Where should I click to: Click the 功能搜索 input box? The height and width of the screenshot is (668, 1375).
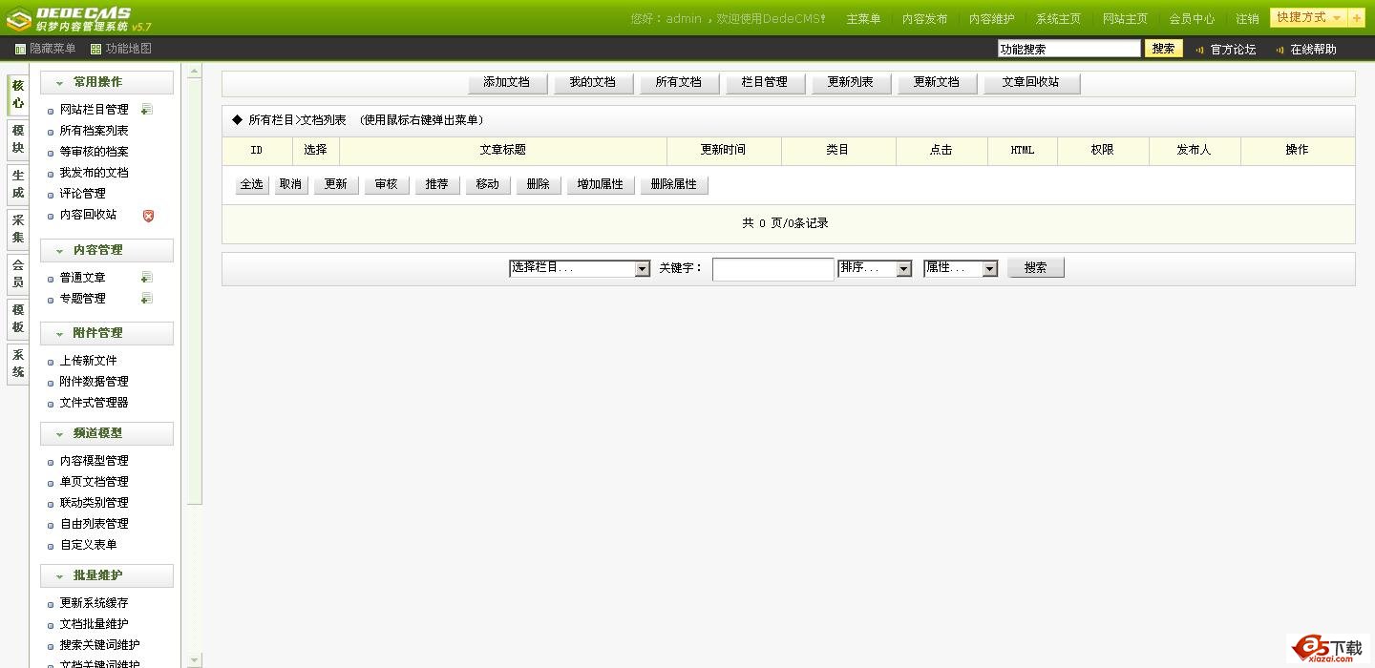click(x=1069, y=49)
